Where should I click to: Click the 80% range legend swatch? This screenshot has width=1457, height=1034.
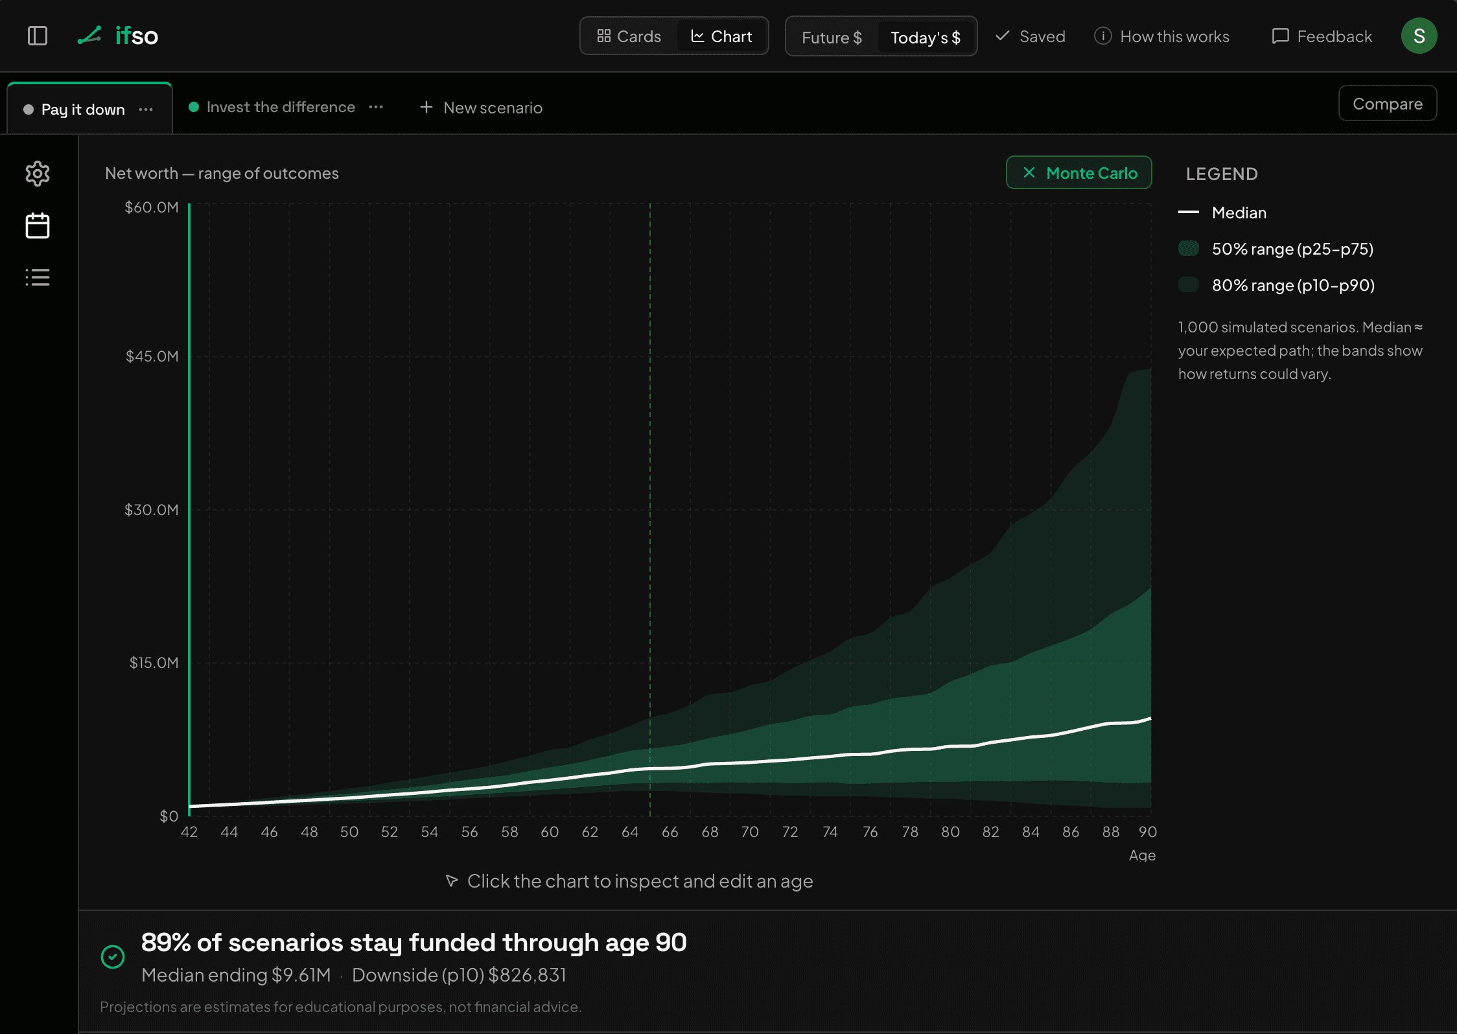click(x=1188, y=284)
